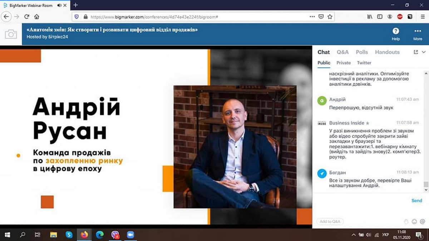The width and height of the screenshot is (429, 241).
Task: Open the Private chat tab
Action: click(343, 63)
